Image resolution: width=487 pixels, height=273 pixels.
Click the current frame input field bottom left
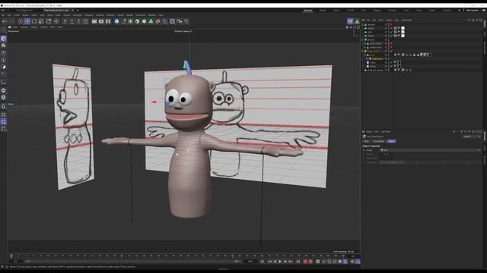[x=15, y=262]
